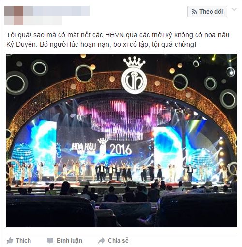Share the post via Chia sẻ label

tap(118, 241)
